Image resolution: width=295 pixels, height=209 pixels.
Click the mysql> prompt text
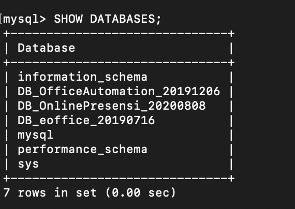tap(24, 20)
